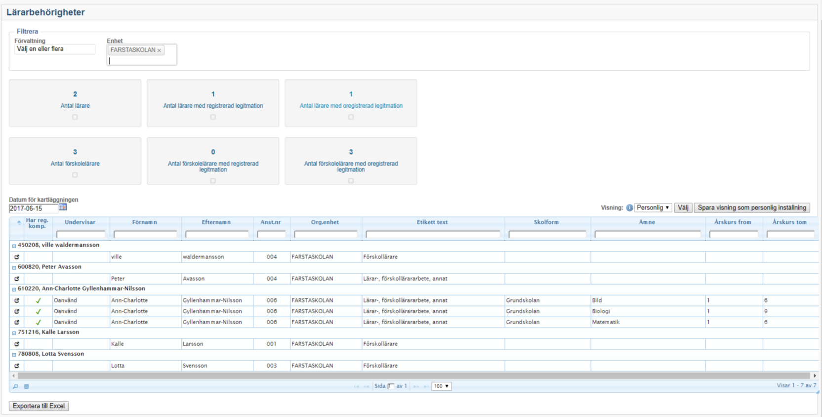Image resolution: width=822 pixels, height=417 pixels.
Task: Collapse the 780808 Lotta Svensson group
Action: (14, 354)
